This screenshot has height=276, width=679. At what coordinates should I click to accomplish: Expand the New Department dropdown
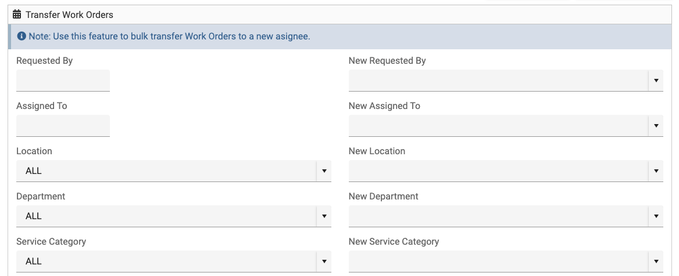(498, 216)
